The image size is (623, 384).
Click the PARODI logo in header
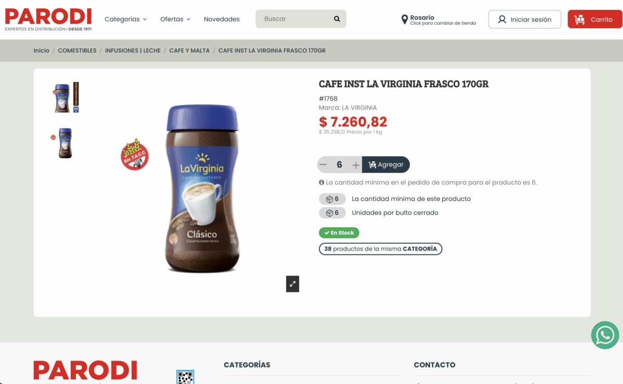pos(48,19)
